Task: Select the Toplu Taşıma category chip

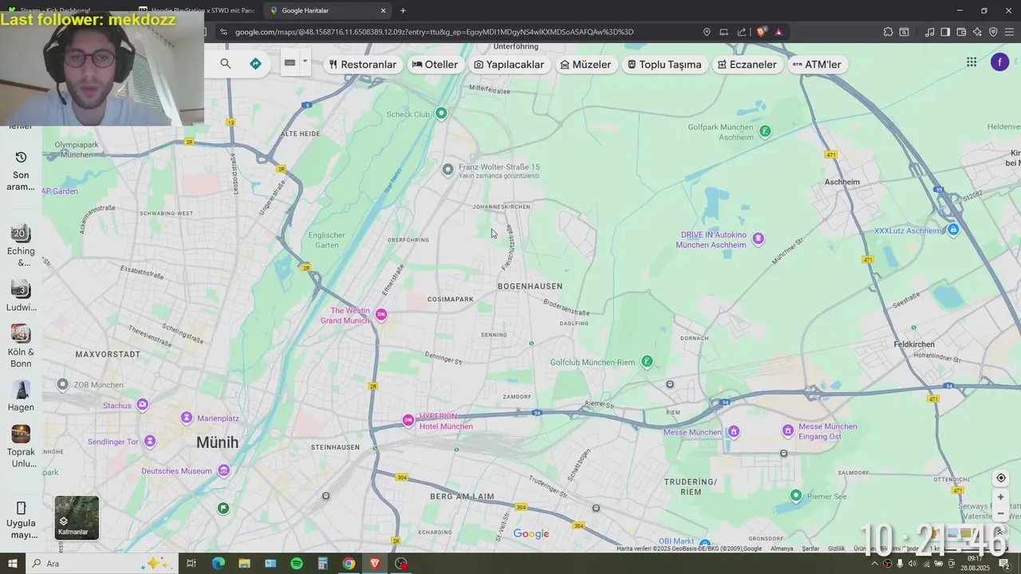Action: pyautogui.click(x=664, y=65)
